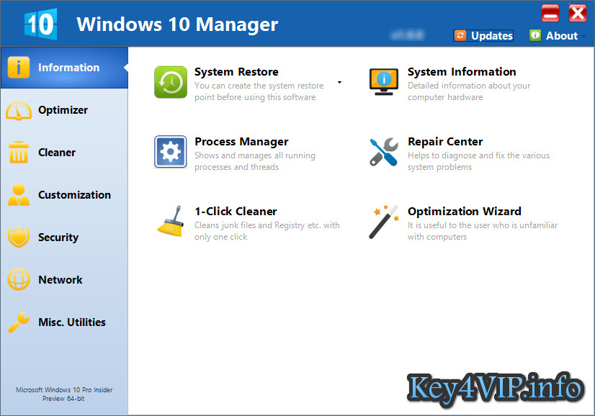
Task: Click the Network globe icon in sidebar
Action: (19, 279)
